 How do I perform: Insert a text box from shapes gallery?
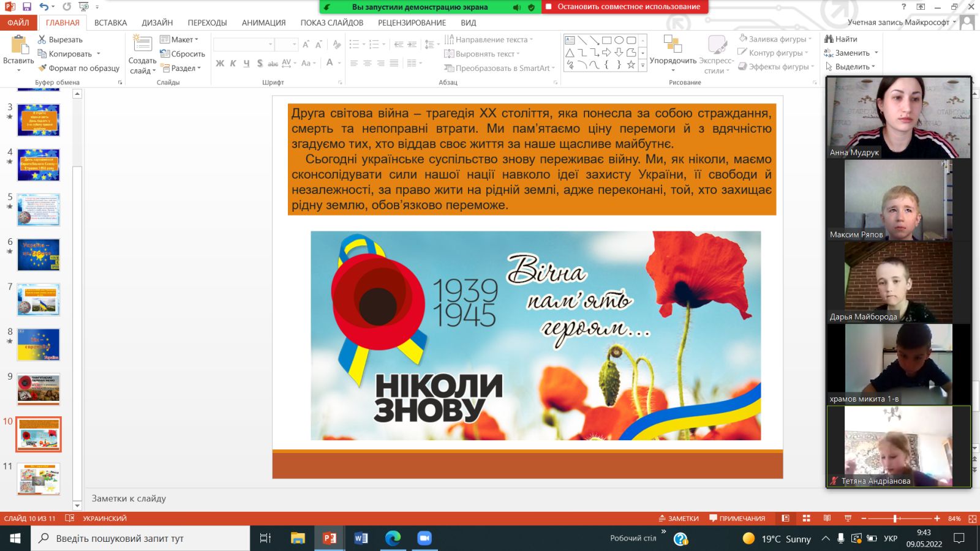point(570,40)
